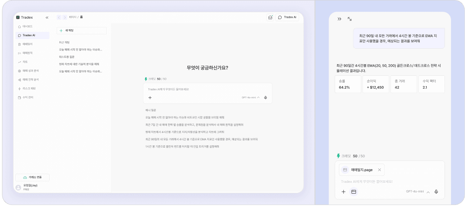
Task: Open 매매일지 from the sidebar
Action: tap(32, 44)
